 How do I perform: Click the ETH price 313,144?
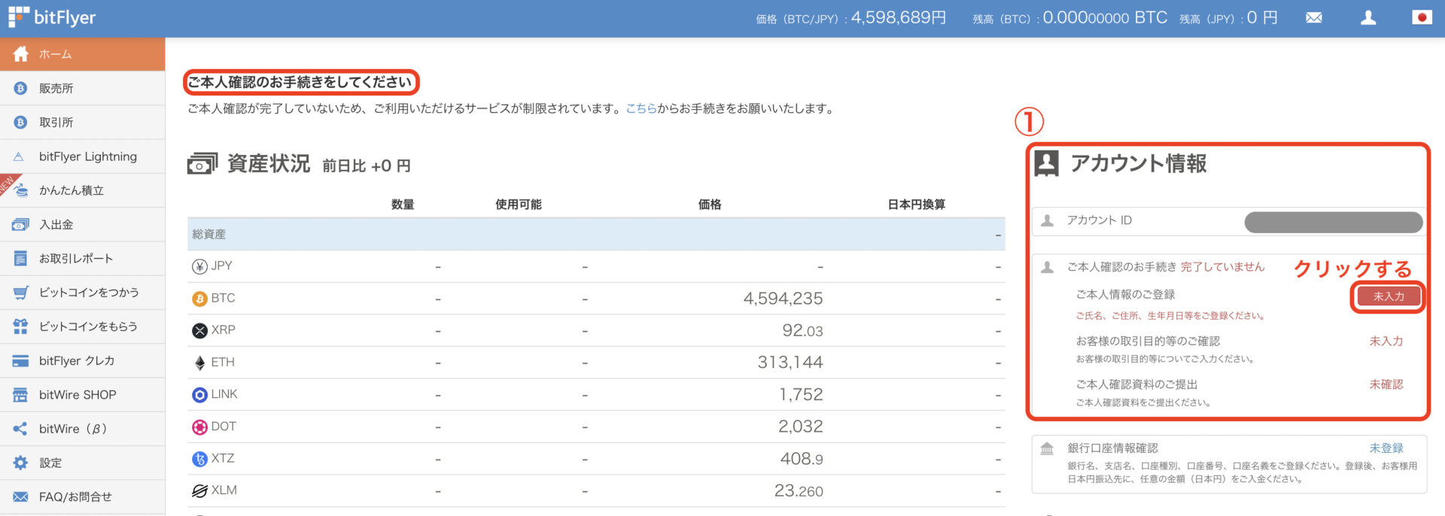(790, 363)
